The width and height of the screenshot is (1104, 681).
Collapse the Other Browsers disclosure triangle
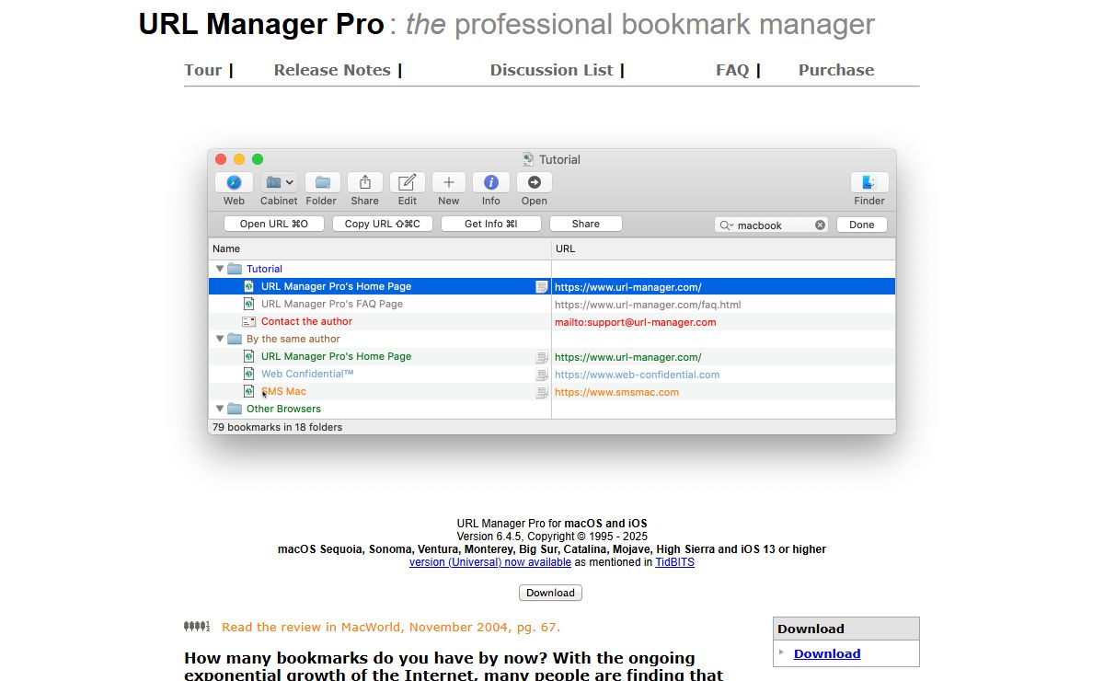coord(220,409)
